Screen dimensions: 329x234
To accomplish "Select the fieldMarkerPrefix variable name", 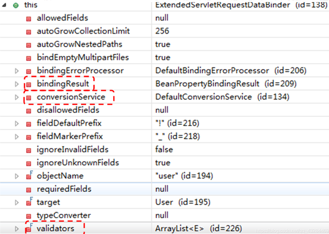I will [70, 136].
